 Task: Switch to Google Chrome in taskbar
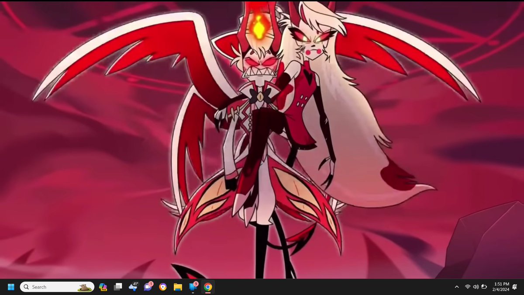point(208,287)
